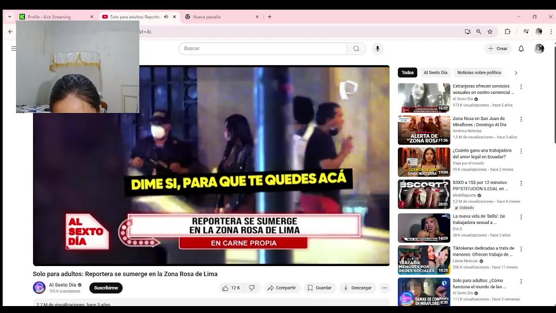Click the Buscar search field
Screen dimensions: 556x313
click(x=262, y=48)
